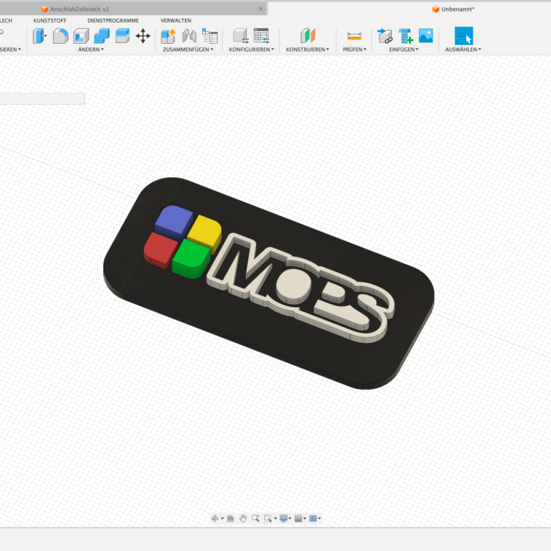
Task: Click the Bill of Materials table icon
Action: [209, 36]
